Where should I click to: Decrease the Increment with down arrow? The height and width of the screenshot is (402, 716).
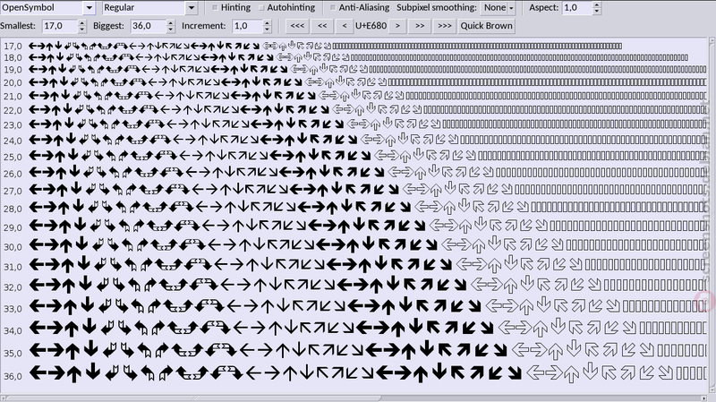(x=267, y=29)
